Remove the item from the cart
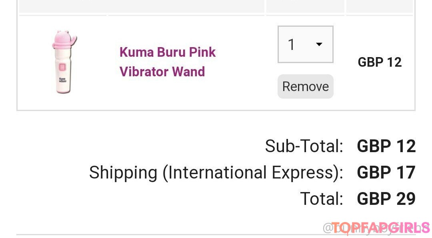This screenshot has width=432, height=238. (305, 86)
